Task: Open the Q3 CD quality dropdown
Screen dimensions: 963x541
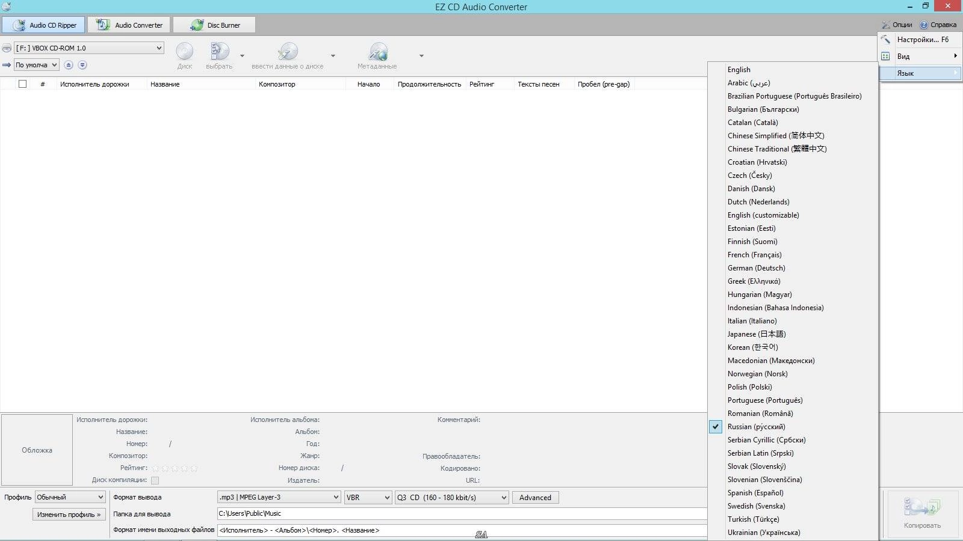Action: 452,497
